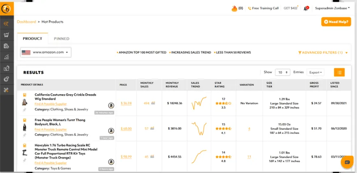Select the PRODUCT tab

[33, 38]
